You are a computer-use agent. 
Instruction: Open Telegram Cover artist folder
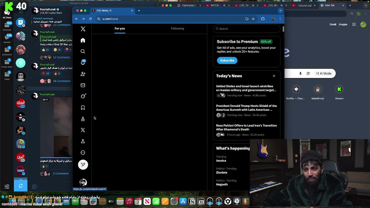(7, 63)
